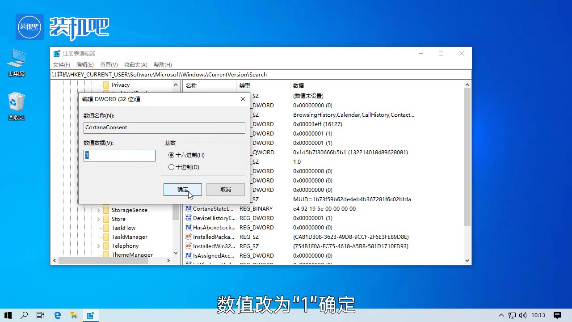Image resolution: width=572 pixels, height=322 pixels.
Task: Click inside the 数值数据(V) input field
Action: (x=119, y=155)
